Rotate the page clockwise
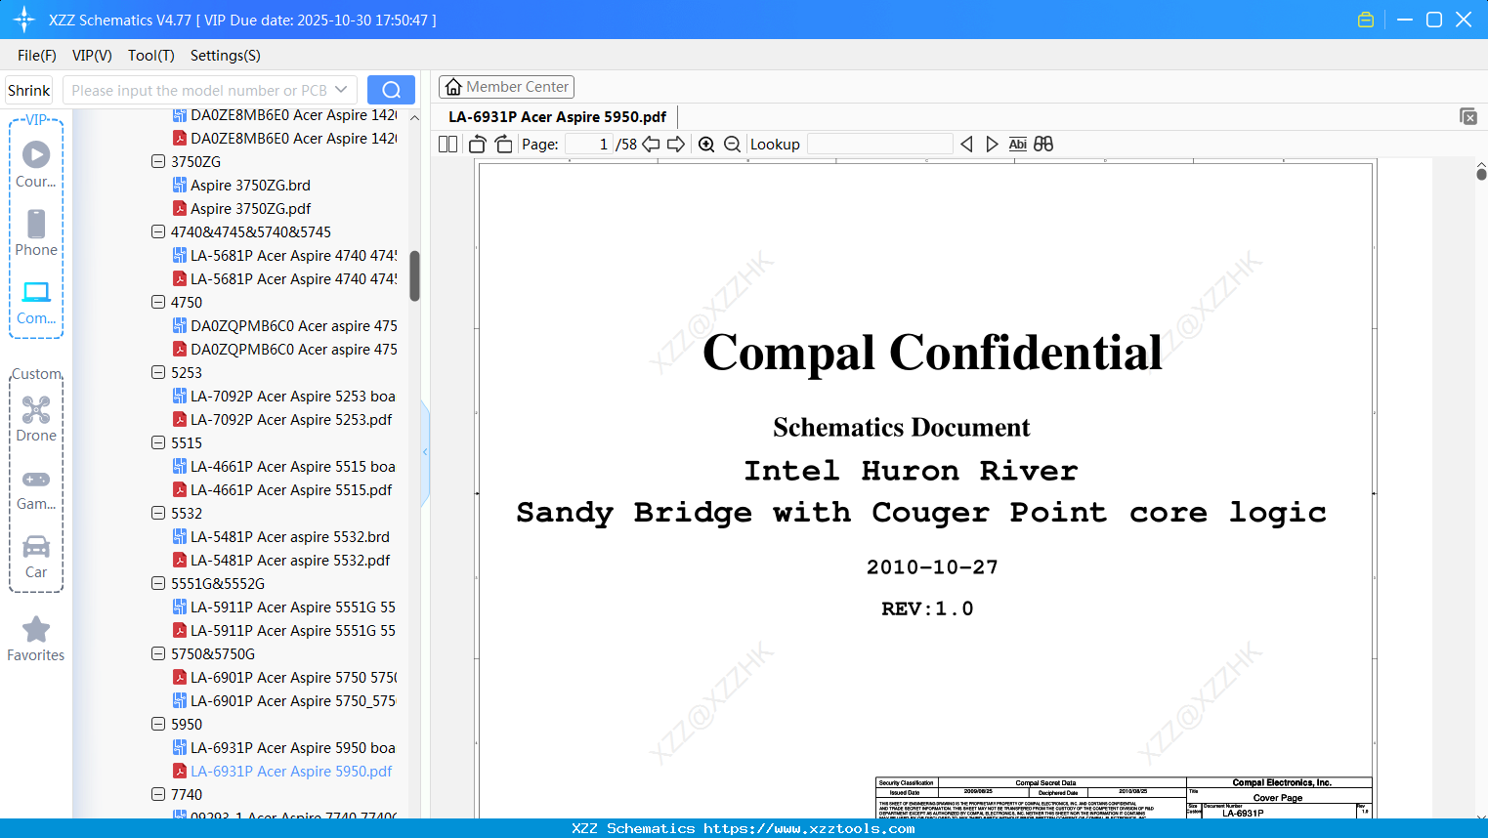1488x838 pixels. click(x=503, y=145)
